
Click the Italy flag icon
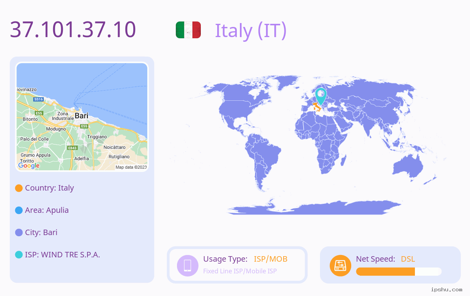(188, 30)
